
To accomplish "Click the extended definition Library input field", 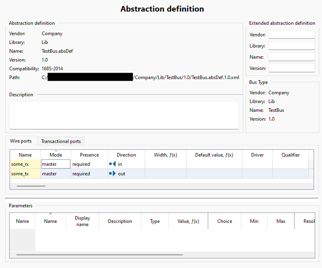I will point(292,46).
